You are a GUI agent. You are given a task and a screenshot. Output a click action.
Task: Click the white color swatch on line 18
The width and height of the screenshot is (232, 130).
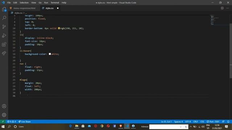(50, 54)
